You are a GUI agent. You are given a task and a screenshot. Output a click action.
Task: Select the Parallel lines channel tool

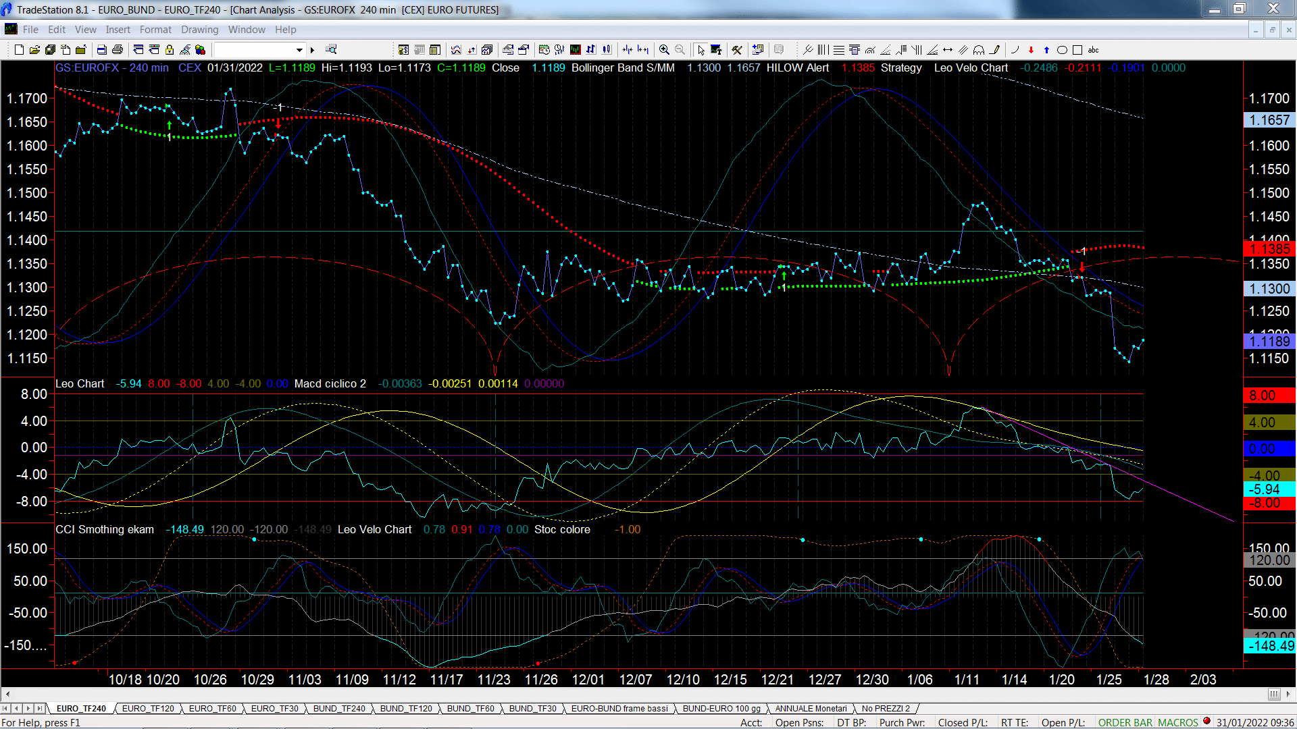[963, 50]
